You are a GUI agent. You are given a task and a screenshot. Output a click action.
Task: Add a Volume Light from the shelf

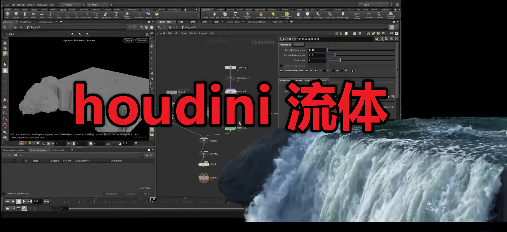click(261, 15)
